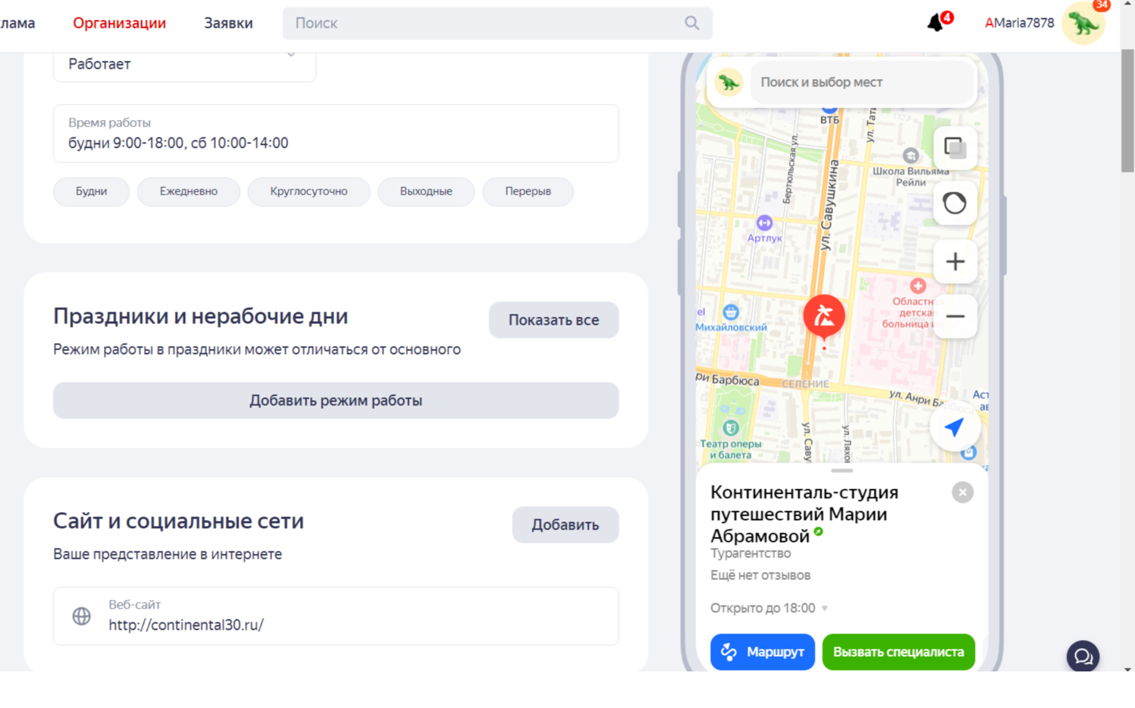The image size is (1135, 708).
Task: Open the notifications bell
Action: (x=935, y=23)
